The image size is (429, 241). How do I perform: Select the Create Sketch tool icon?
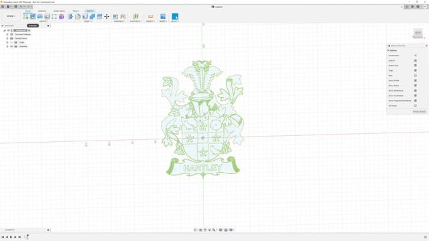coord(25,16)
